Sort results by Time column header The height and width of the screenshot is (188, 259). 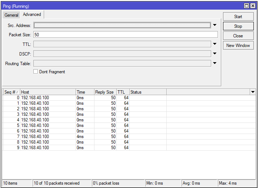pos(84,92)
